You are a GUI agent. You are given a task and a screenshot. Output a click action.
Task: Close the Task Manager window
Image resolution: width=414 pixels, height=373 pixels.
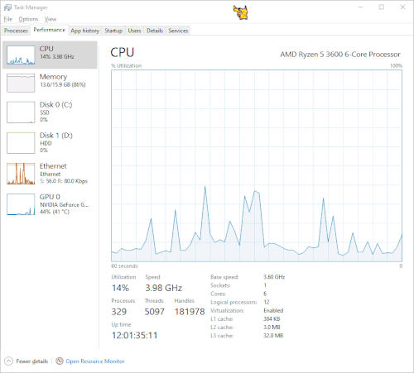pos(402,7)
